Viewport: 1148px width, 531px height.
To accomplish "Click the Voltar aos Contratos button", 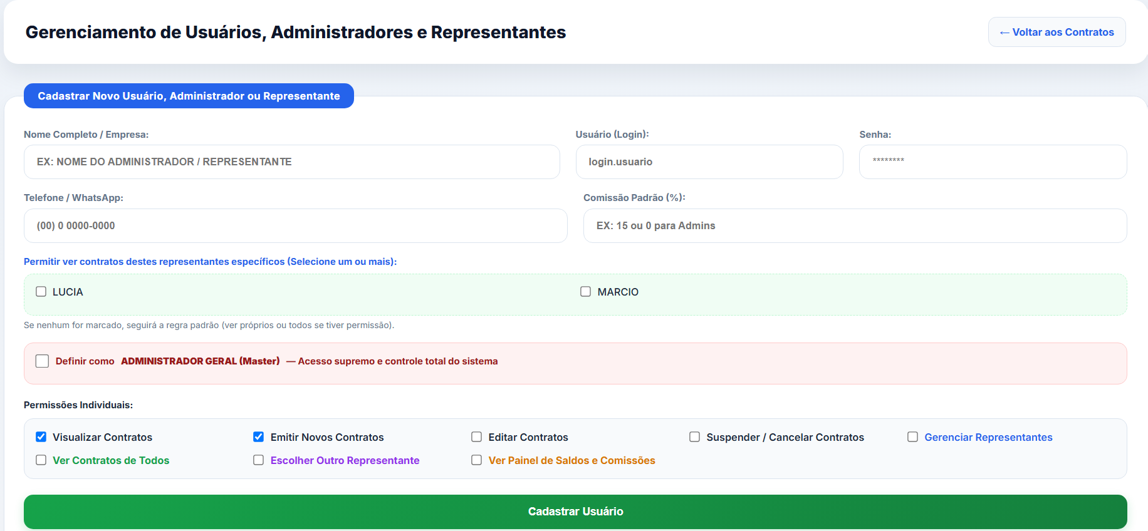I will click(1057, 32).
